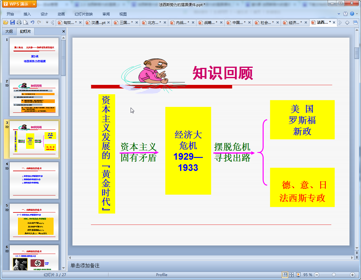Open the 开始 menu tab
The width and height of the screenshot is (361, 280).
10,14
